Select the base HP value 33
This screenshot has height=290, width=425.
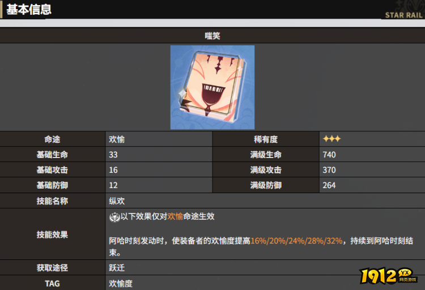point(113,155)
